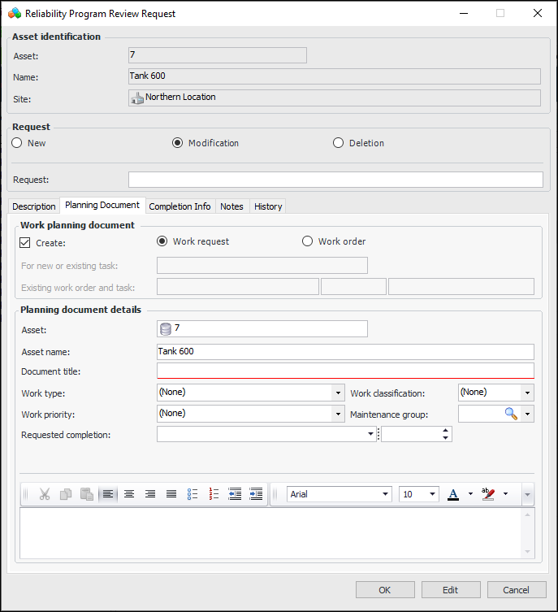Align text left in editor toolbar

(x=108, y=494)
